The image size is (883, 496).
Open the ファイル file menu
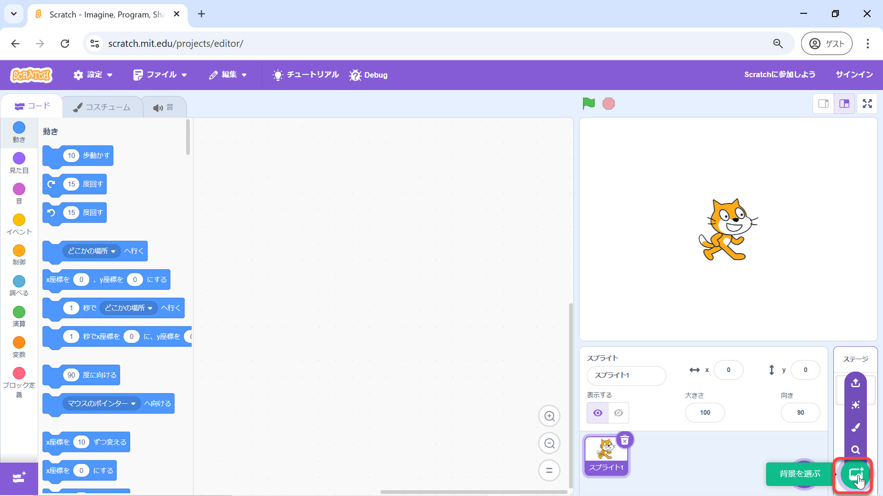click(x=160, y=75)
